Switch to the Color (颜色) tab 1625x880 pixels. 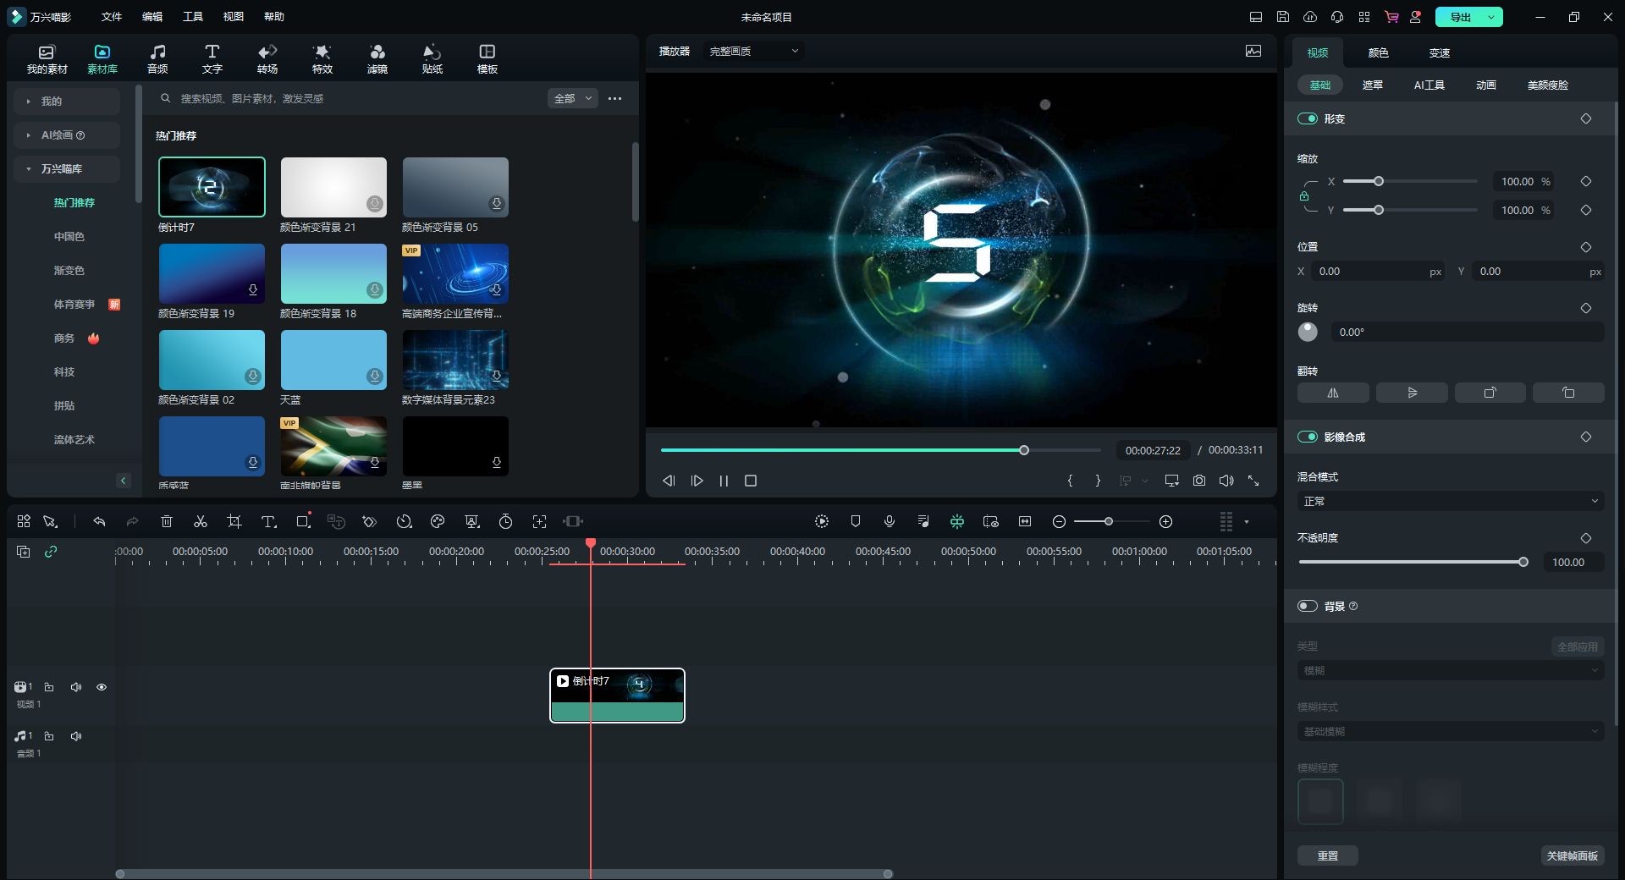1378,52
